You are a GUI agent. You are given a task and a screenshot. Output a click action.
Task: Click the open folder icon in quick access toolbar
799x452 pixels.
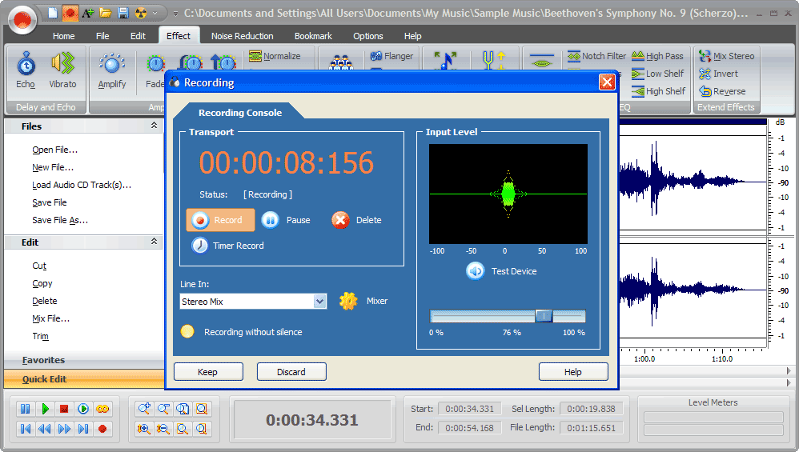point(106,13)
